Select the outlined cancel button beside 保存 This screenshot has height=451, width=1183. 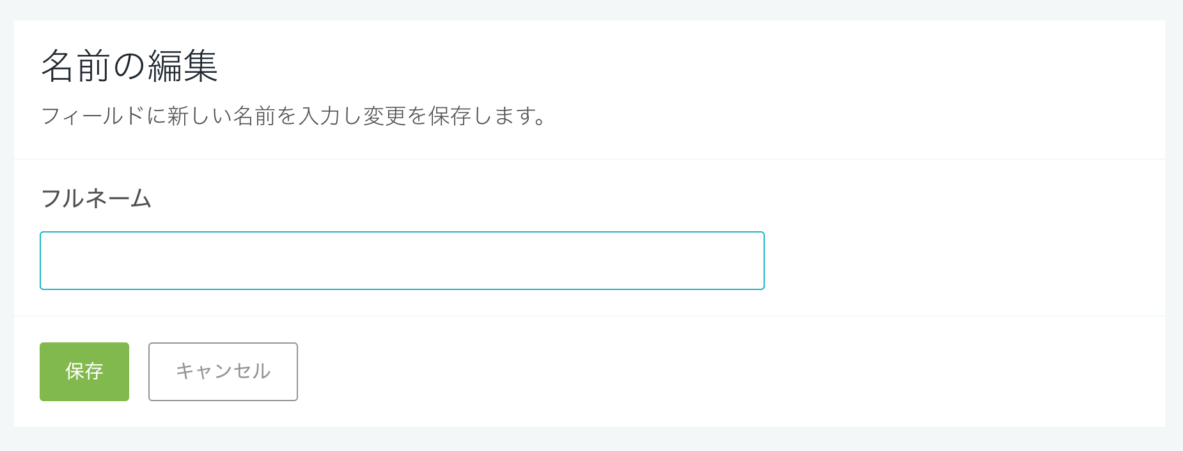[x=223, y=372]
